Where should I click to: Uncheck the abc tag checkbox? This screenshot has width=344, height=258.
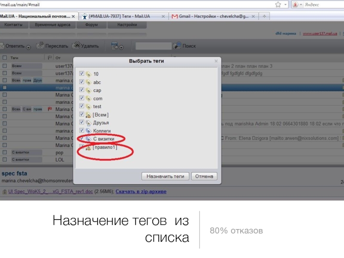tap(82, 82)
